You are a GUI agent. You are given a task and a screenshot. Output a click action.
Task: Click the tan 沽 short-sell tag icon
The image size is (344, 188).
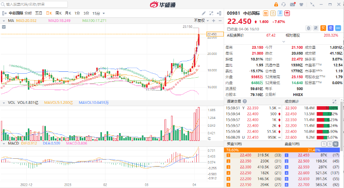pyautogui.click(x=273, y=13)
